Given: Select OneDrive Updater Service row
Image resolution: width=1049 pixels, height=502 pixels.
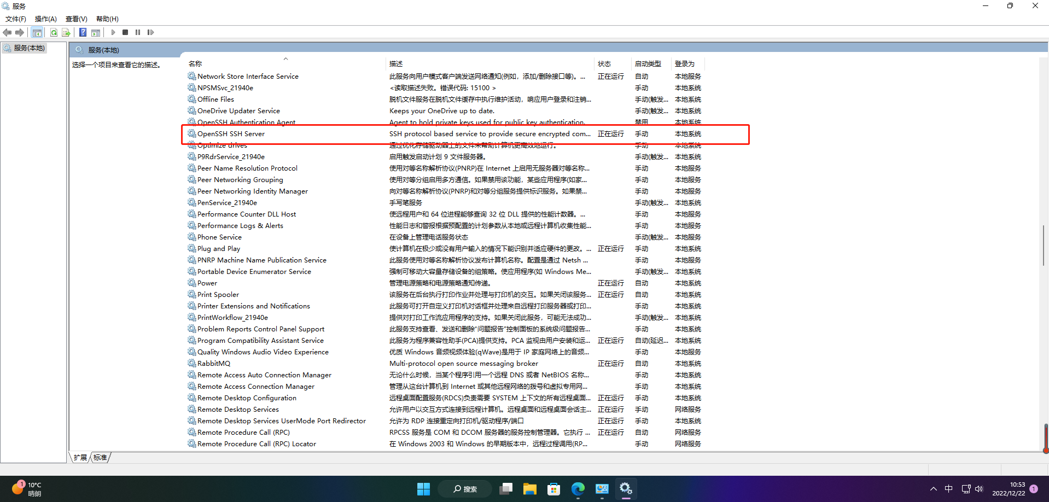Looking at the screenshot, I should tap(445, 110).
